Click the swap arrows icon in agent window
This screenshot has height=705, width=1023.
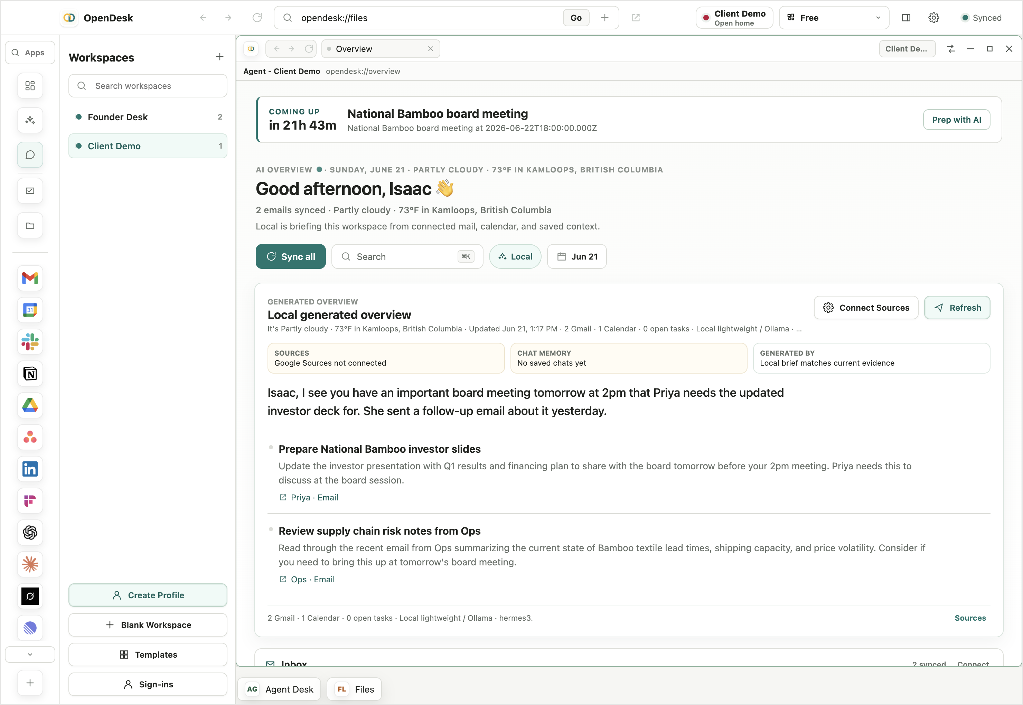(951, 49)
